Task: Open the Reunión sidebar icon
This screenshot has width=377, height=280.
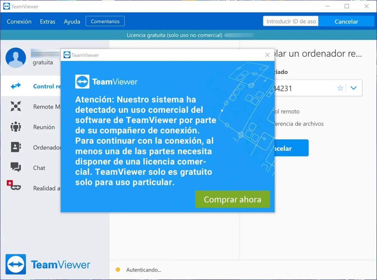Action: pos(16,127)
